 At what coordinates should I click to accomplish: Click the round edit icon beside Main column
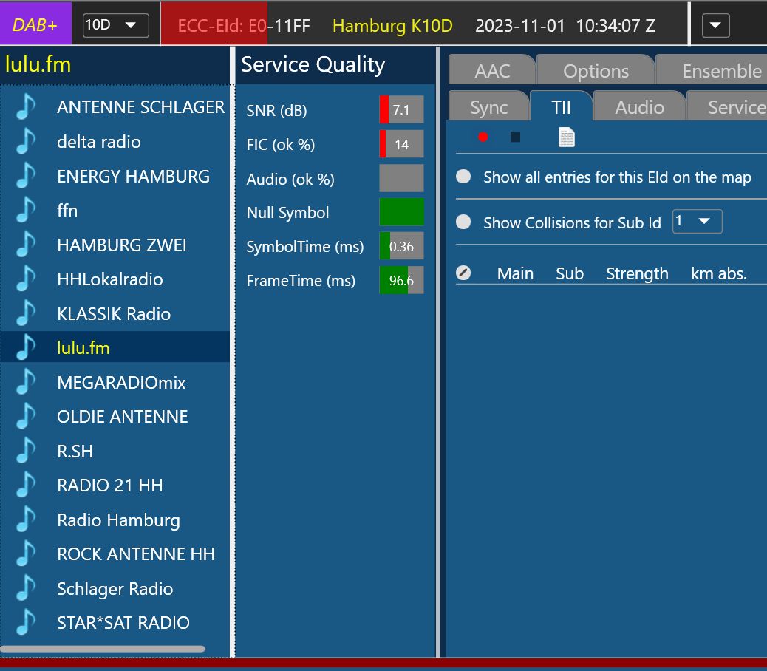point(463,273)
